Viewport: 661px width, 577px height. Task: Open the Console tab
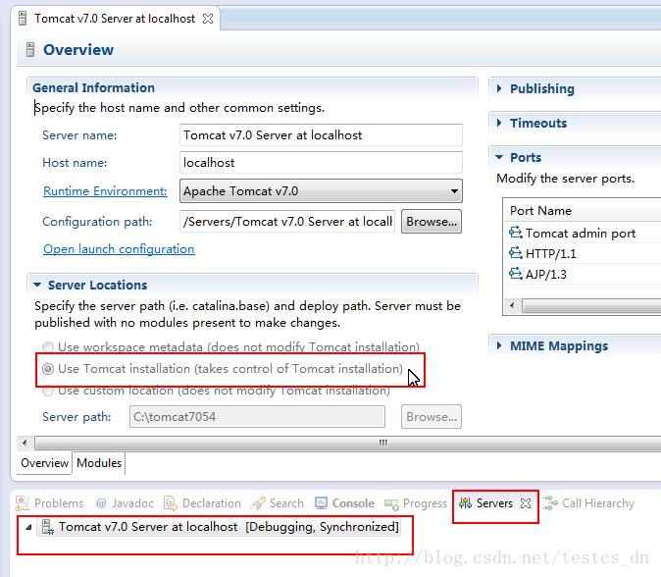345,503
